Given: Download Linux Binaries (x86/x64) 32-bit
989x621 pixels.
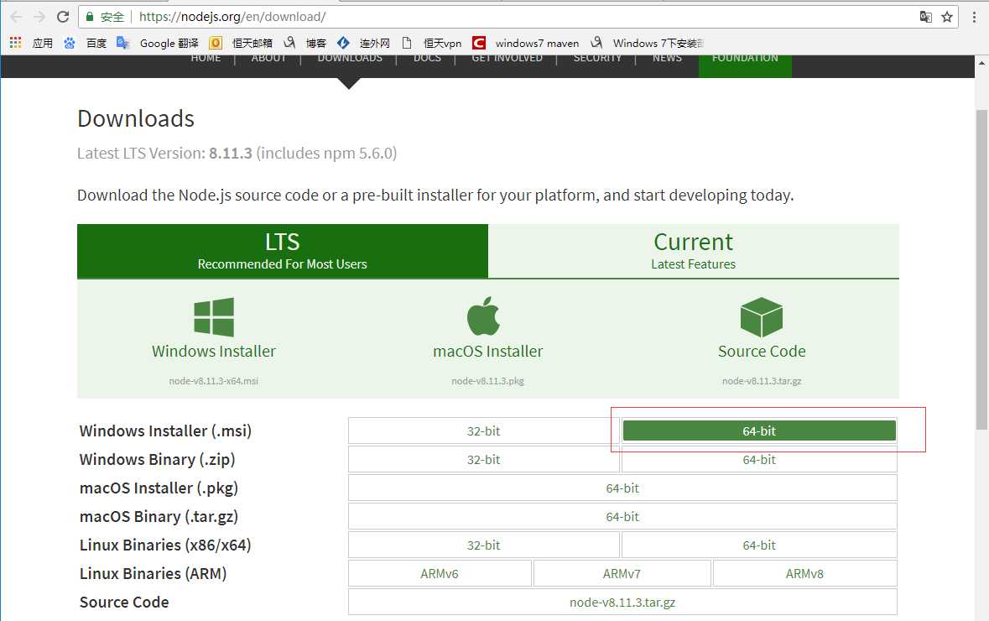Looking at the screenshot, I should (x=484, y=545).
